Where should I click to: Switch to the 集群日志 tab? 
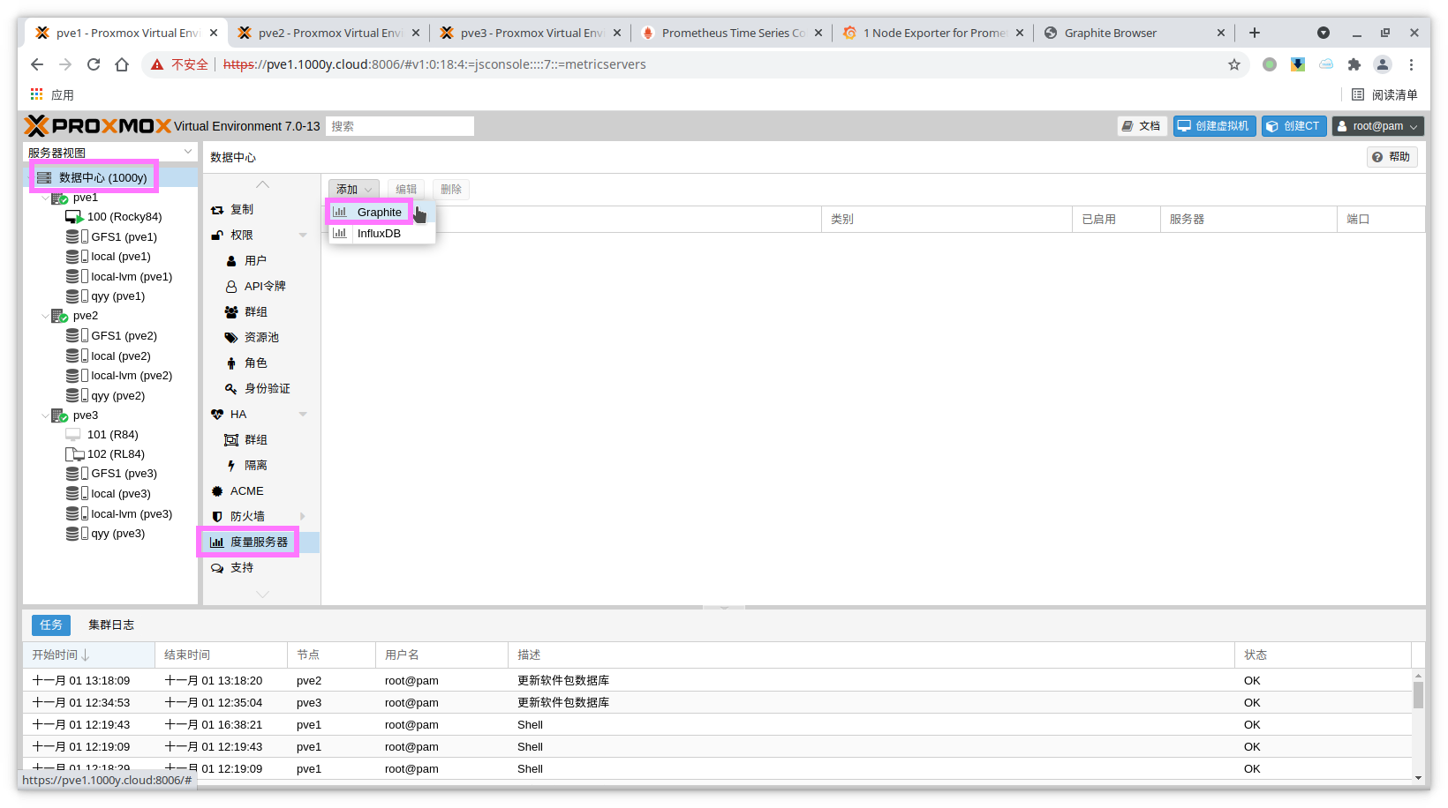coord(111,625)
